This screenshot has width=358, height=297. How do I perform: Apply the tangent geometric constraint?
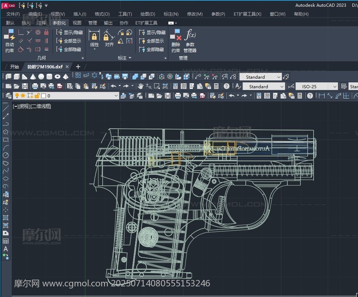point(21,49)
